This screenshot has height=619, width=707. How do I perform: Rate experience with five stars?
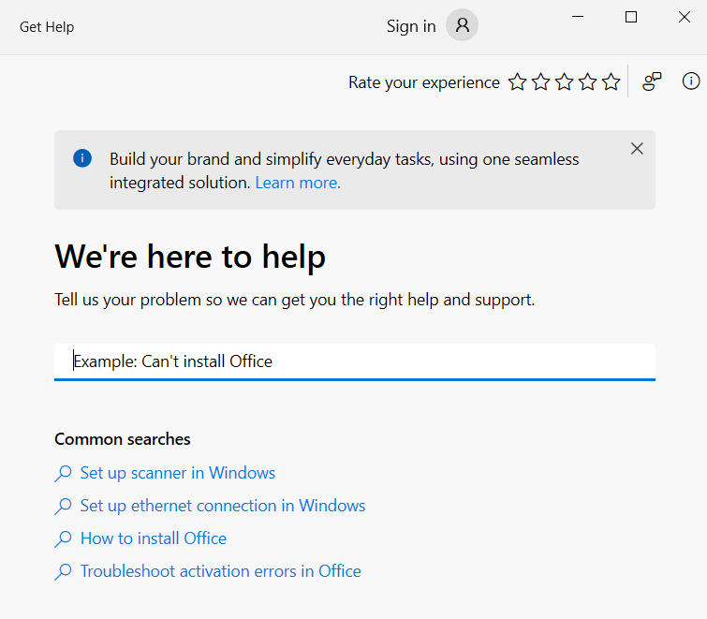(x=611, y=82)
